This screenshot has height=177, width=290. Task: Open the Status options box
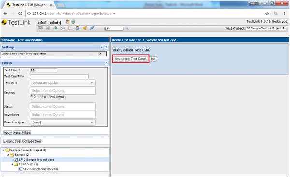coord(63,107)
